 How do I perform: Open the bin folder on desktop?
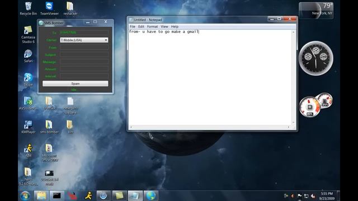click(x=70, y=127)
